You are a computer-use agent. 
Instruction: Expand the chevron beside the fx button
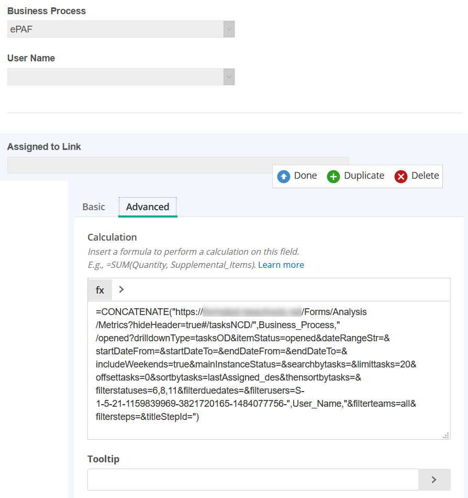tap(121, 289)
